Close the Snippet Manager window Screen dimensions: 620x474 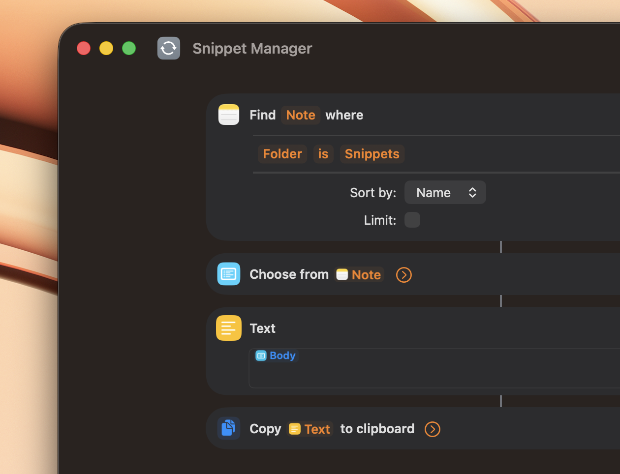(84, 48)
